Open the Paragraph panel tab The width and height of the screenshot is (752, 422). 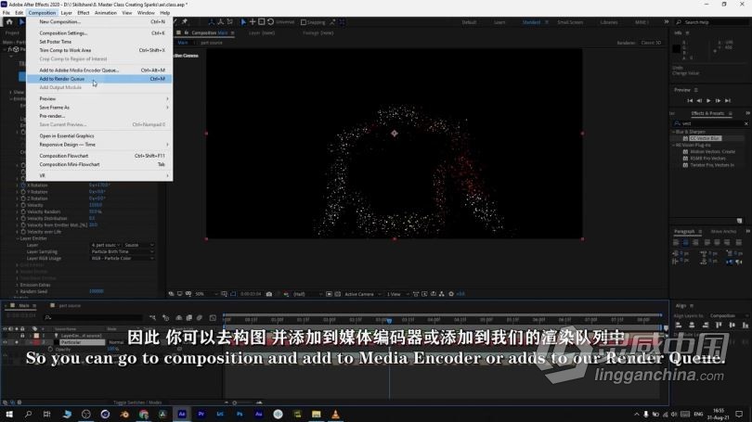[x=684, y=231]
